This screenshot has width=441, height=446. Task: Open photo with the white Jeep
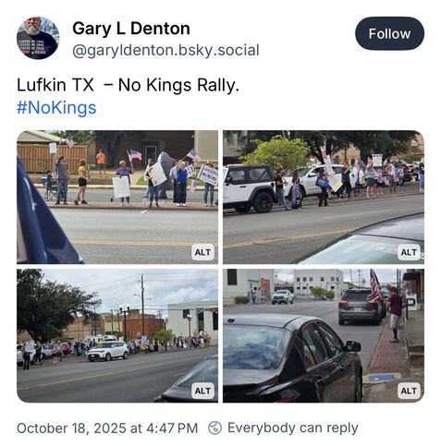click(x=324, y=197)
